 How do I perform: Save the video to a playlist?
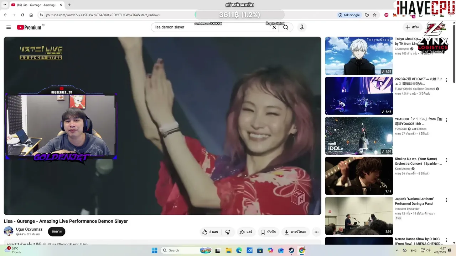[268, 232]
